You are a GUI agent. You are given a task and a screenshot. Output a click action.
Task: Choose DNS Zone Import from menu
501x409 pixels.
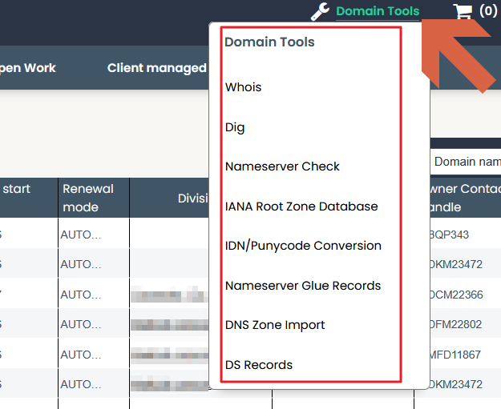coord(275,325)
